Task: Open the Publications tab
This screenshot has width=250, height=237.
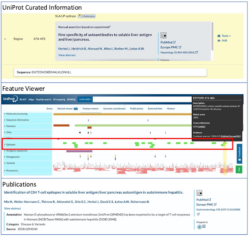Action: [x=137, y=109]
